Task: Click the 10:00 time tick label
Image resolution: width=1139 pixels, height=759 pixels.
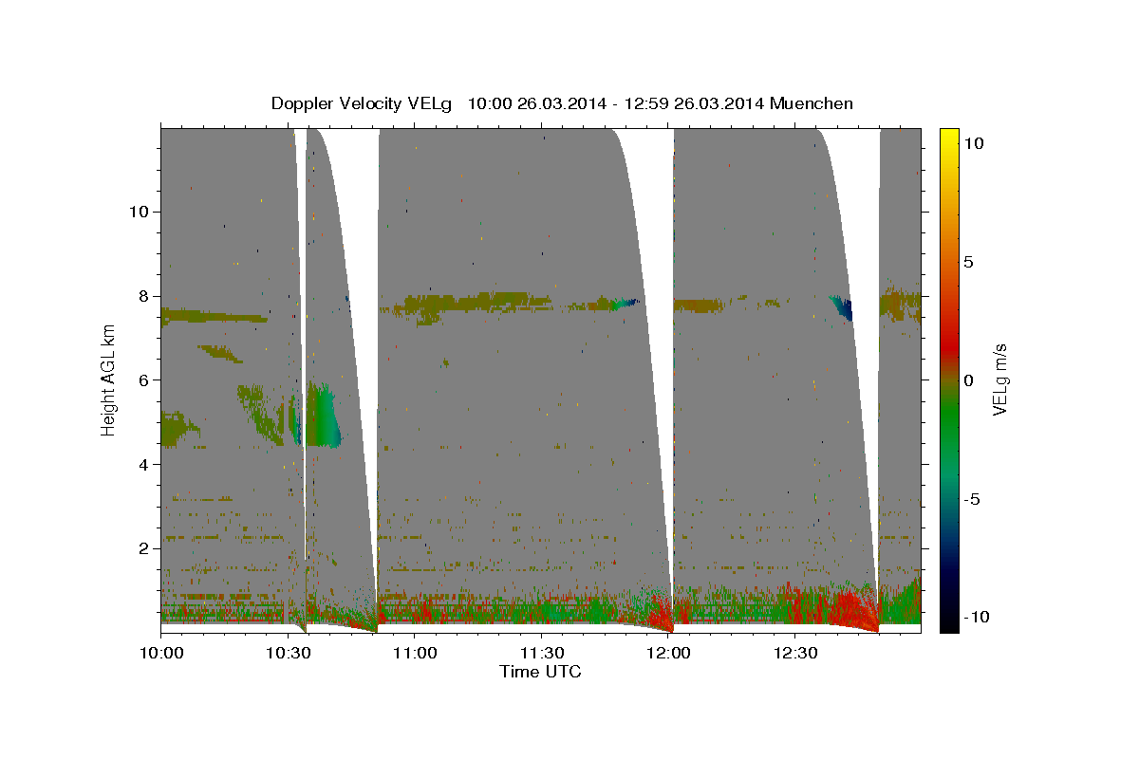Action: (161, 654)
